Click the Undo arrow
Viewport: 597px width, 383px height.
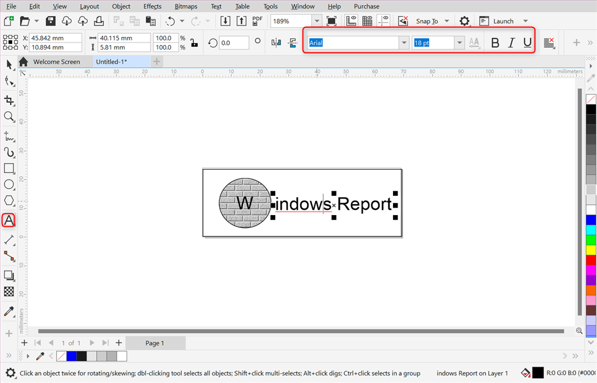point(170,22)
